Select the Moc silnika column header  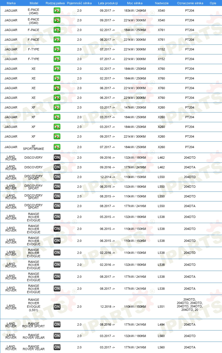pyautogui.click(x=135, y=3)
